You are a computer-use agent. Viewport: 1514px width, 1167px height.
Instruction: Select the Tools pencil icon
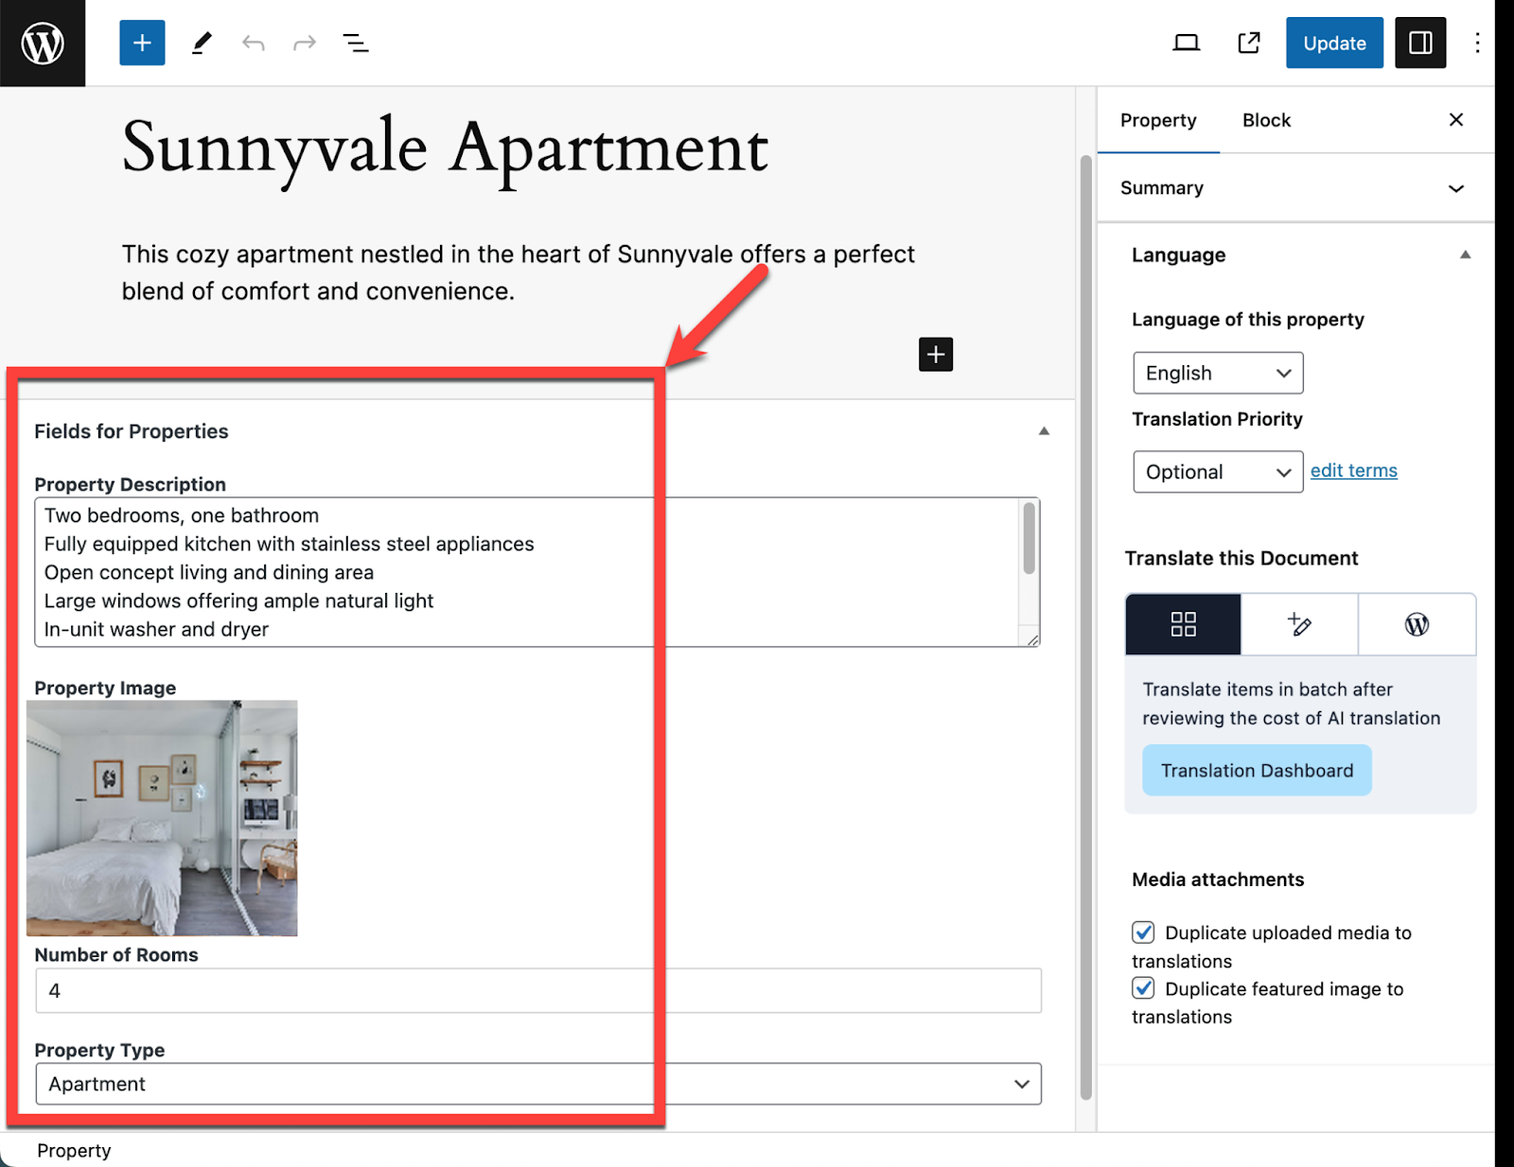click(x=202, y=43)
